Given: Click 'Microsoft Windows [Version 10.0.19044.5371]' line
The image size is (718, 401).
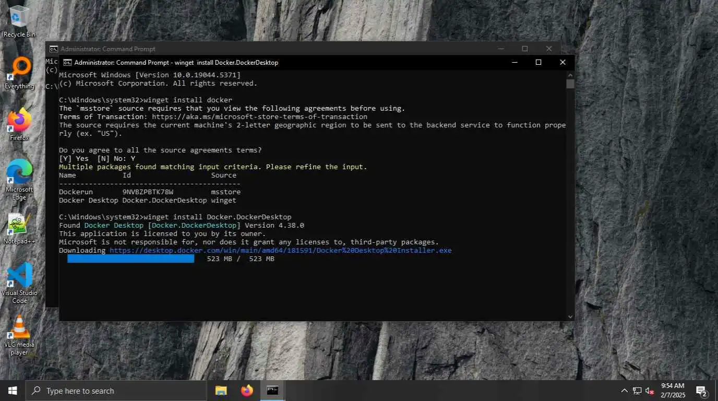Looking at the screenshot, I should click(150, 75).
